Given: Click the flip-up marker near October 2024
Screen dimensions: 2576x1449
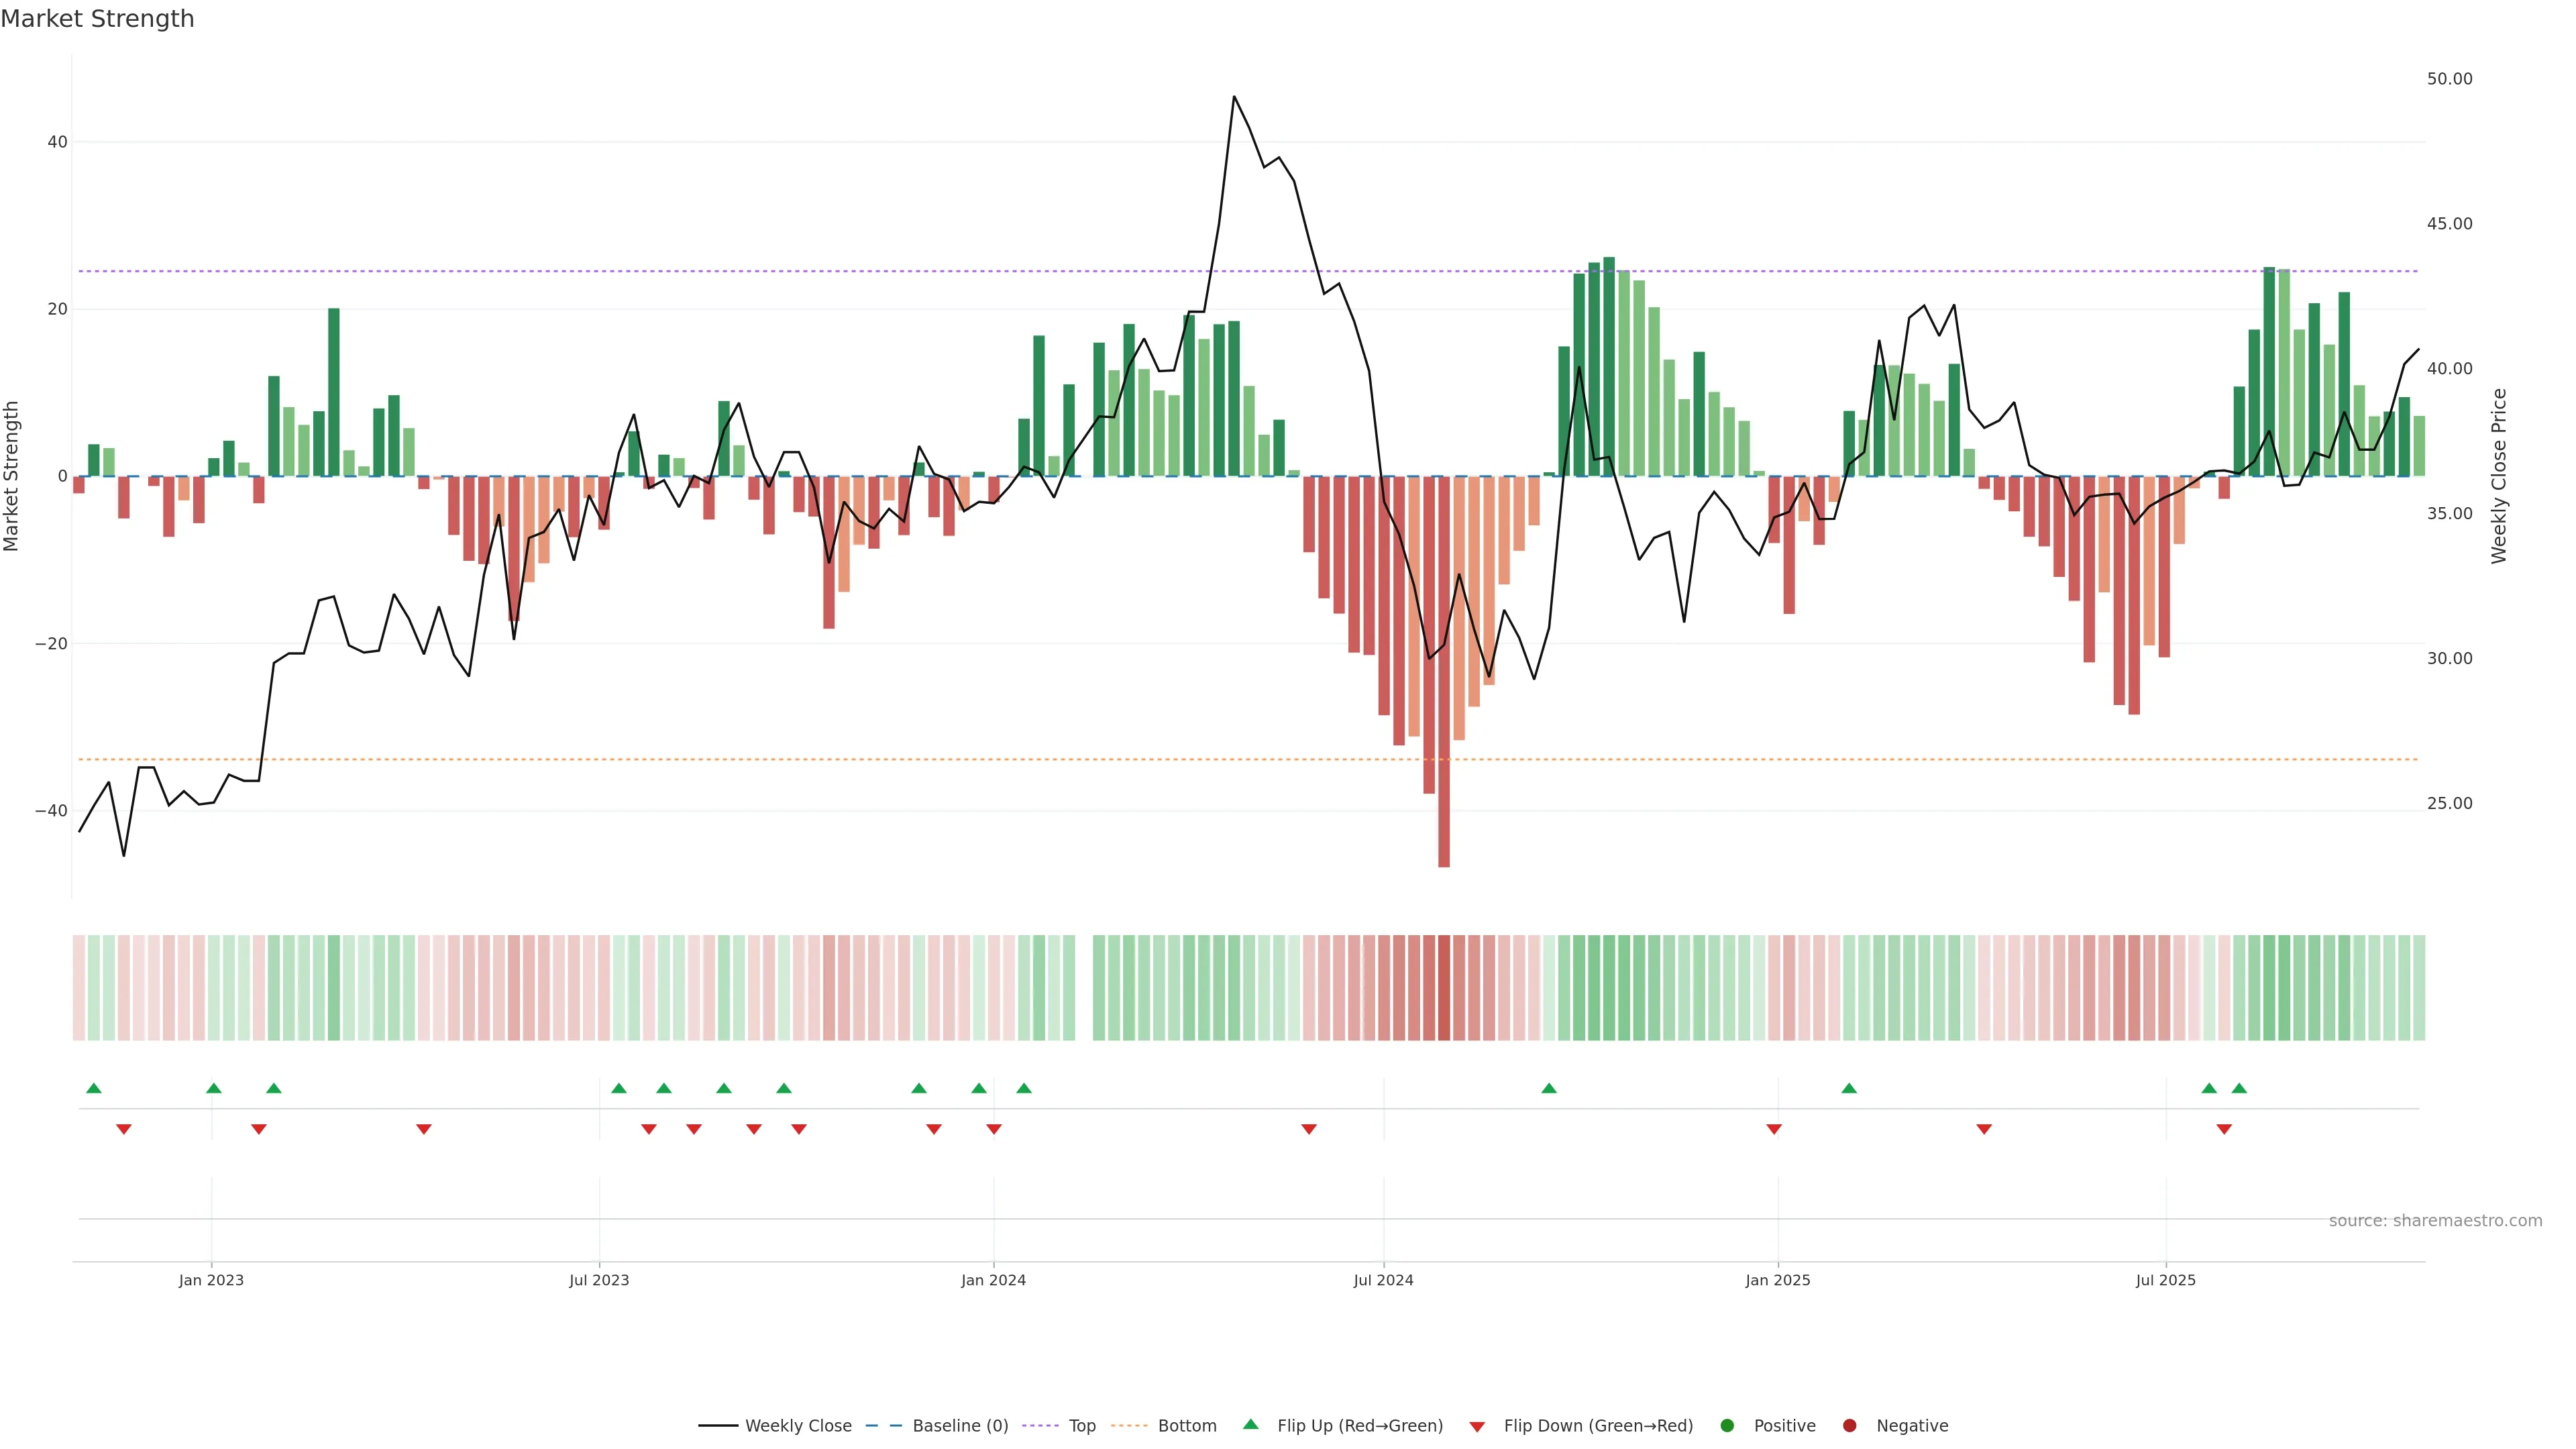Looking at the screenshot, I should 1549,1088.
